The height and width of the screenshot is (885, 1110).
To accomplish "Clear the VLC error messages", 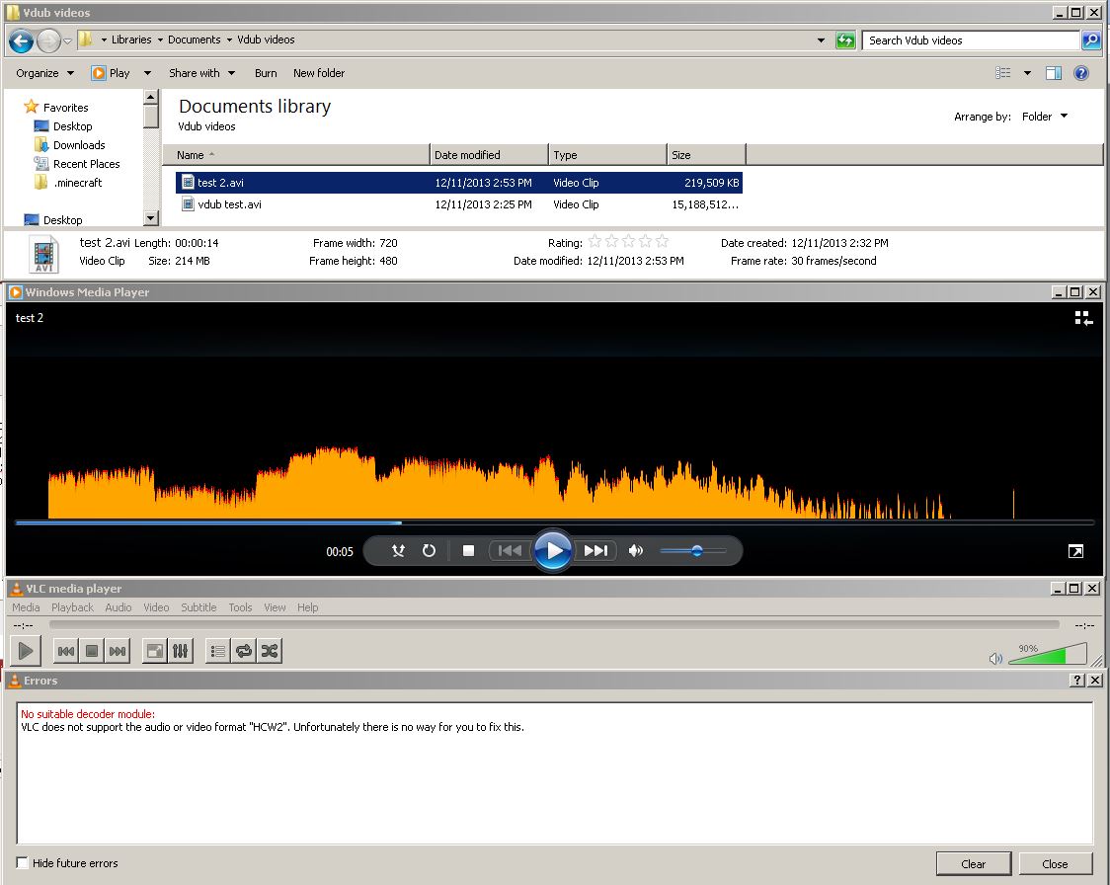I will [974, 863].
